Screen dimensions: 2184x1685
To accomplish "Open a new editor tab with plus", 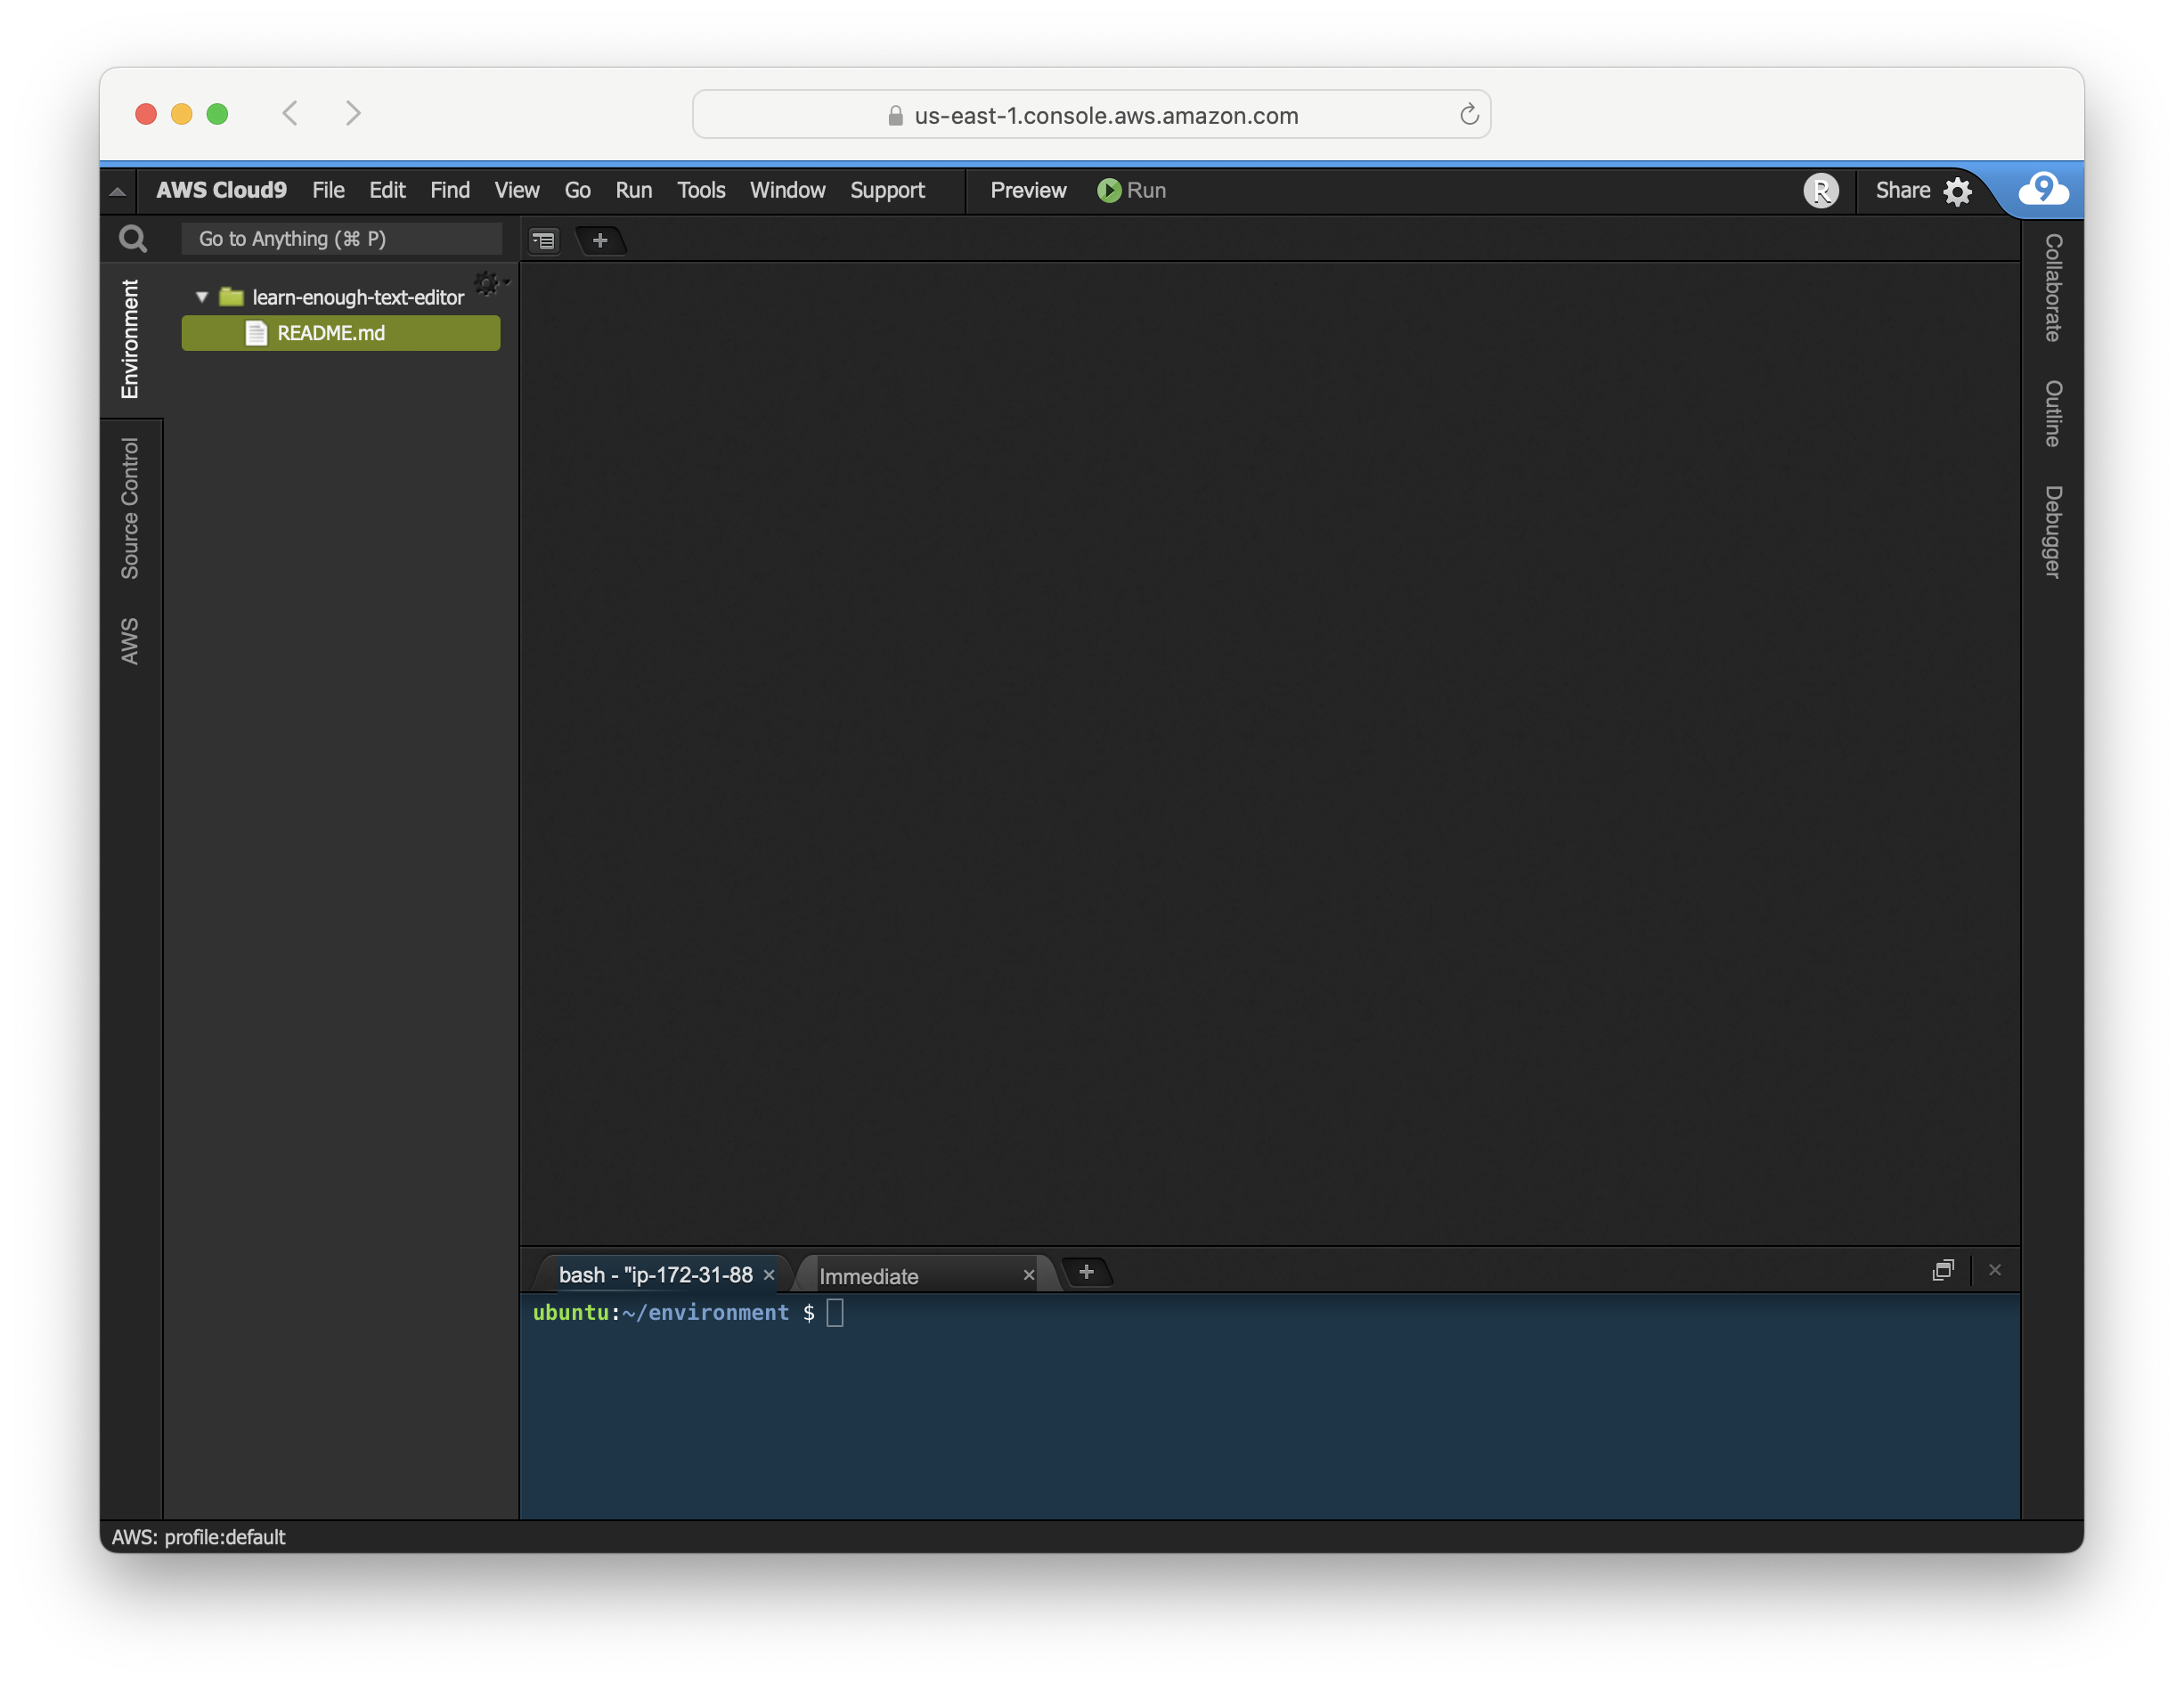I will [x=600, y=241].
